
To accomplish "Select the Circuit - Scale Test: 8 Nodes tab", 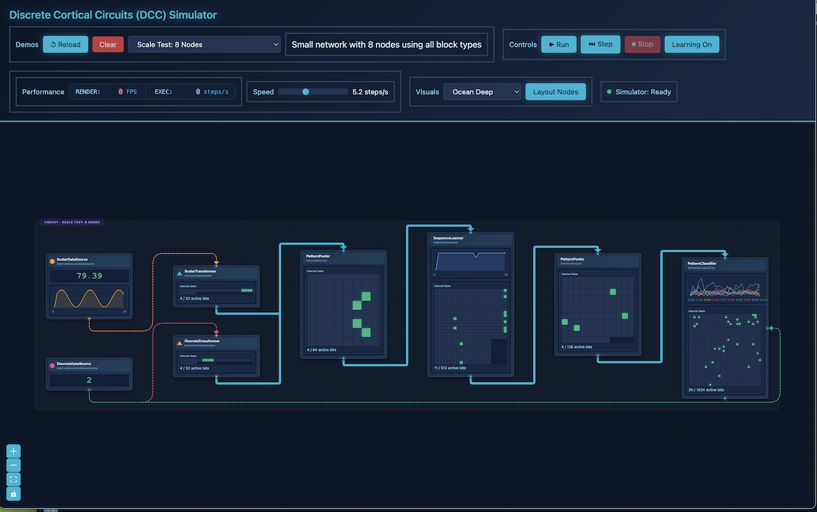I will tap(71, 222).
